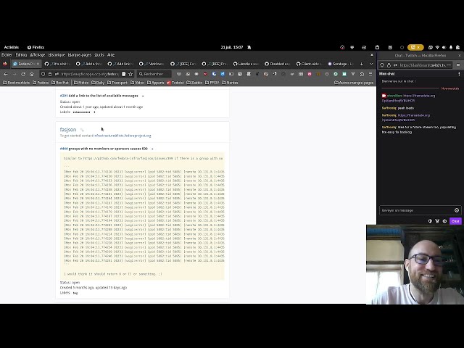
Task: Open the fasjson project link
Action: click(x=68, y=130)
